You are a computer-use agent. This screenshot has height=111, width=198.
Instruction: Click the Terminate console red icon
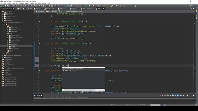tap(160, 96)
